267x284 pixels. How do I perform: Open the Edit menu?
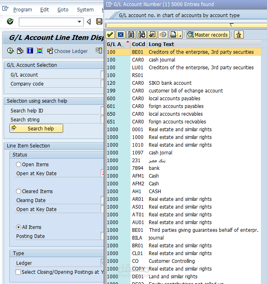click(44, 10)
